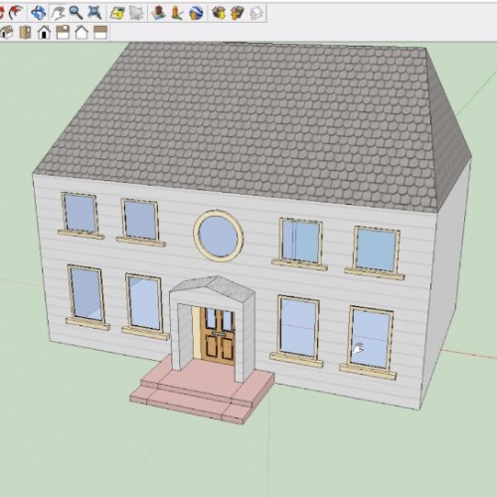
Task: Toggle the greyed terrain icon
Action: (x=136, y=13)
